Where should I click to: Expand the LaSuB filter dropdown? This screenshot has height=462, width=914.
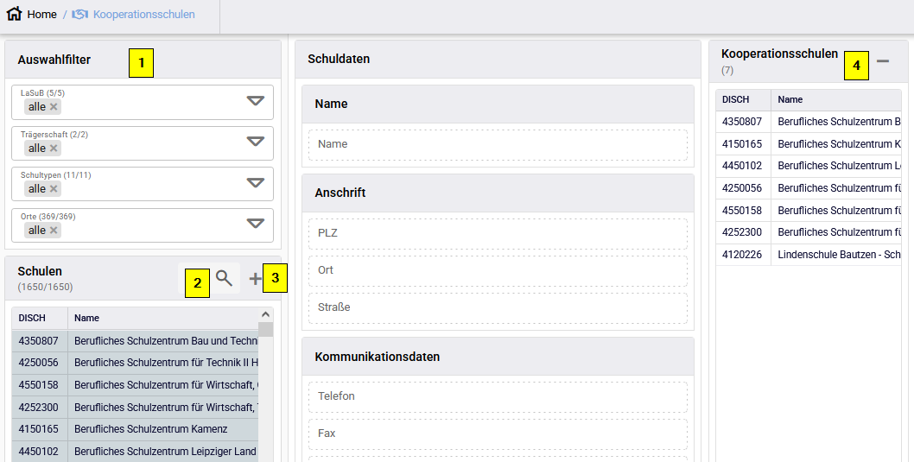(x=255, y=101)
